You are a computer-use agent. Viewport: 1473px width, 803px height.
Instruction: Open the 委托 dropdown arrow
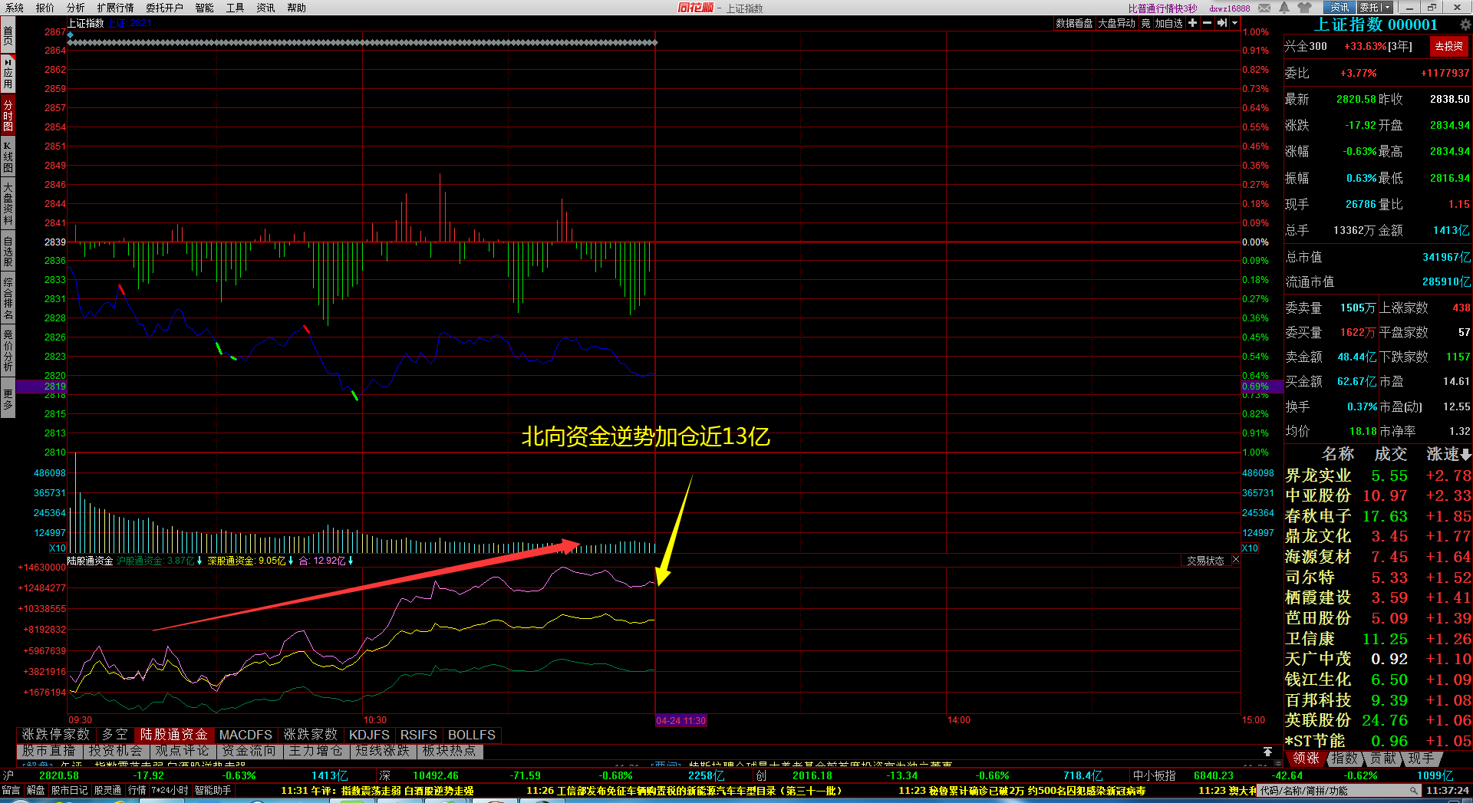click(x=1386, y=8)
